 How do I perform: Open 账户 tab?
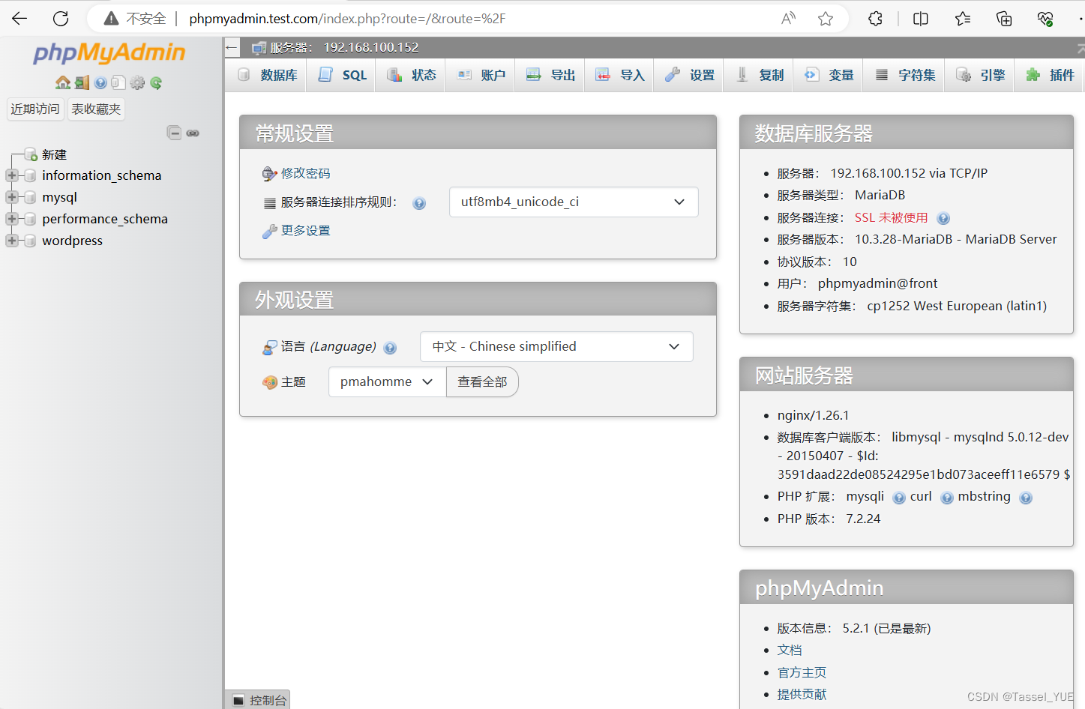point(481,75)
